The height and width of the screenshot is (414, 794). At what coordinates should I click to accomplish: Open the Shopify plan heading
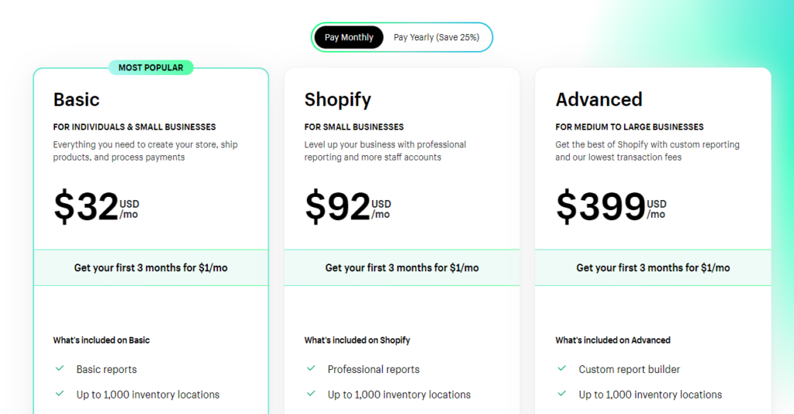(x=338, y=100)
